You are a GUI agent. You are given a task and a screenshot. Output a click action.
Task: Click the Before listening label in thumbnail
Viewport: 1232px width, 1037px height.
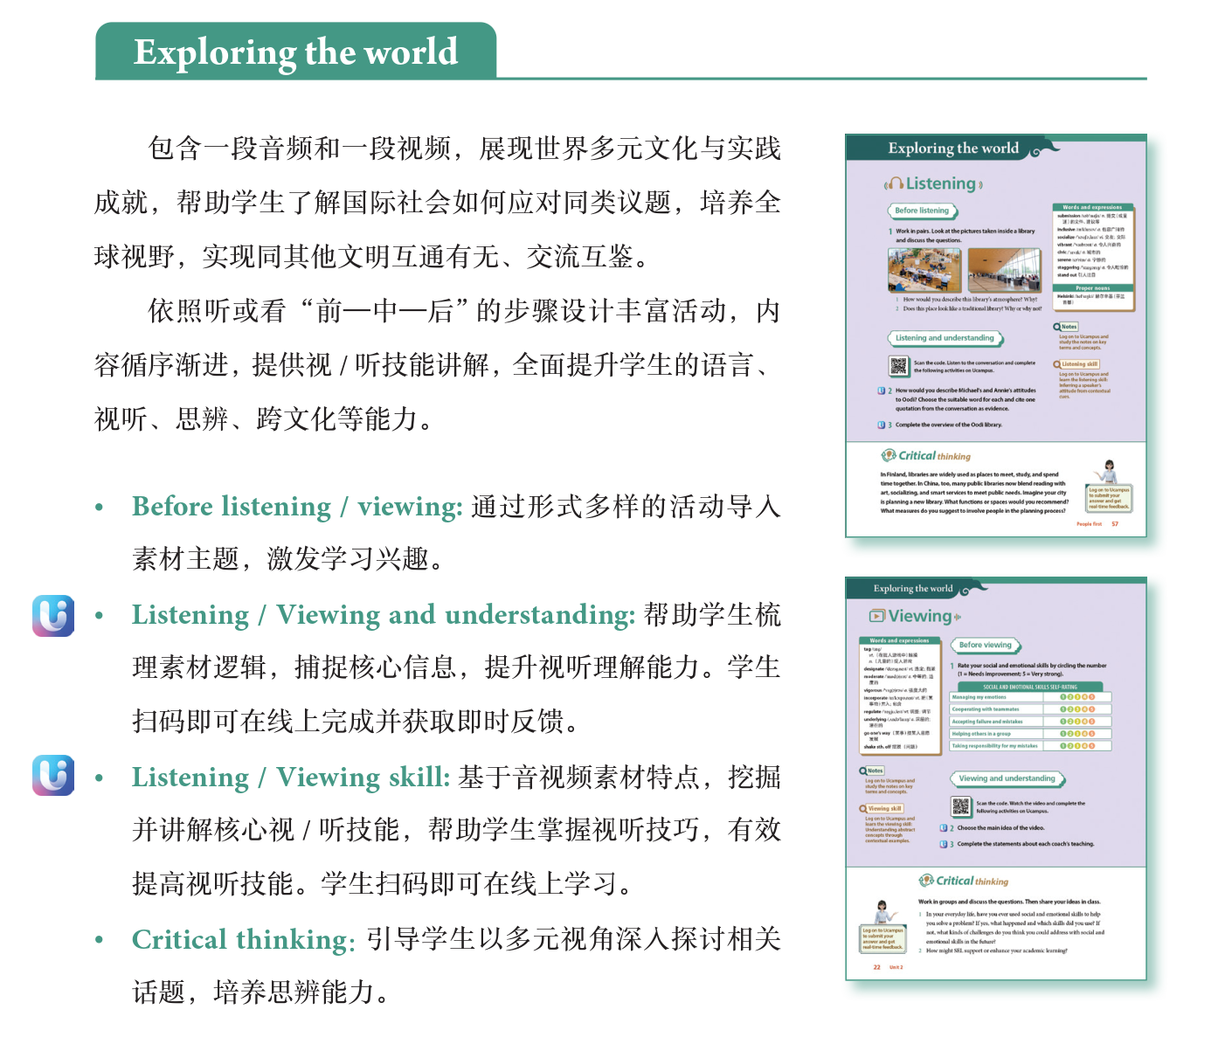[922, 211]
